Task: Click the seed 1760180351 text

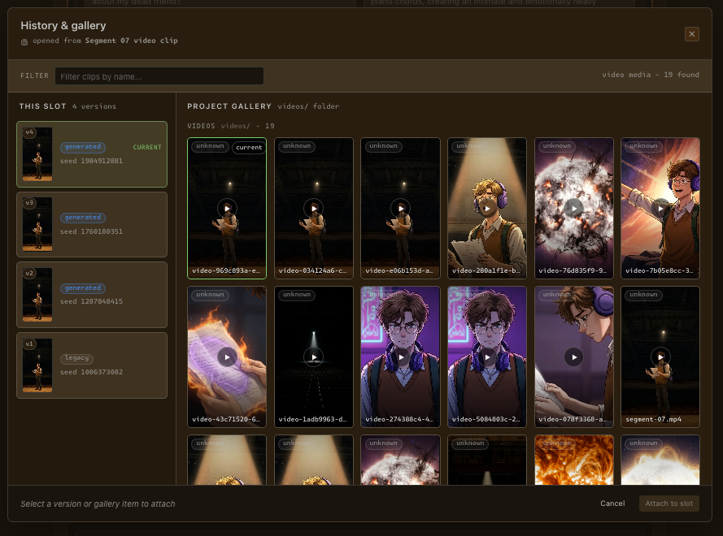Action: click(91, 231)
